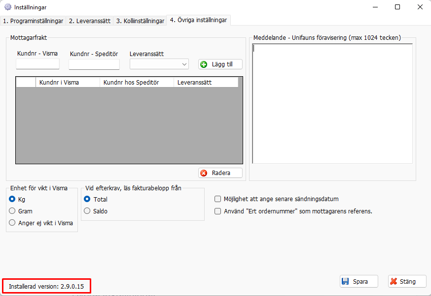Click the Unifauns föravisering message text area

(x=332, y=103)
